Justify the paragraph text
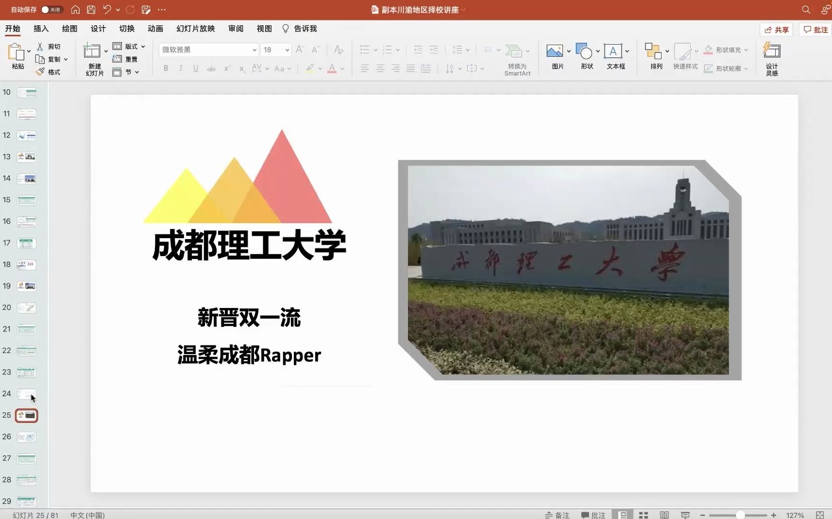 tap(410, 68)
